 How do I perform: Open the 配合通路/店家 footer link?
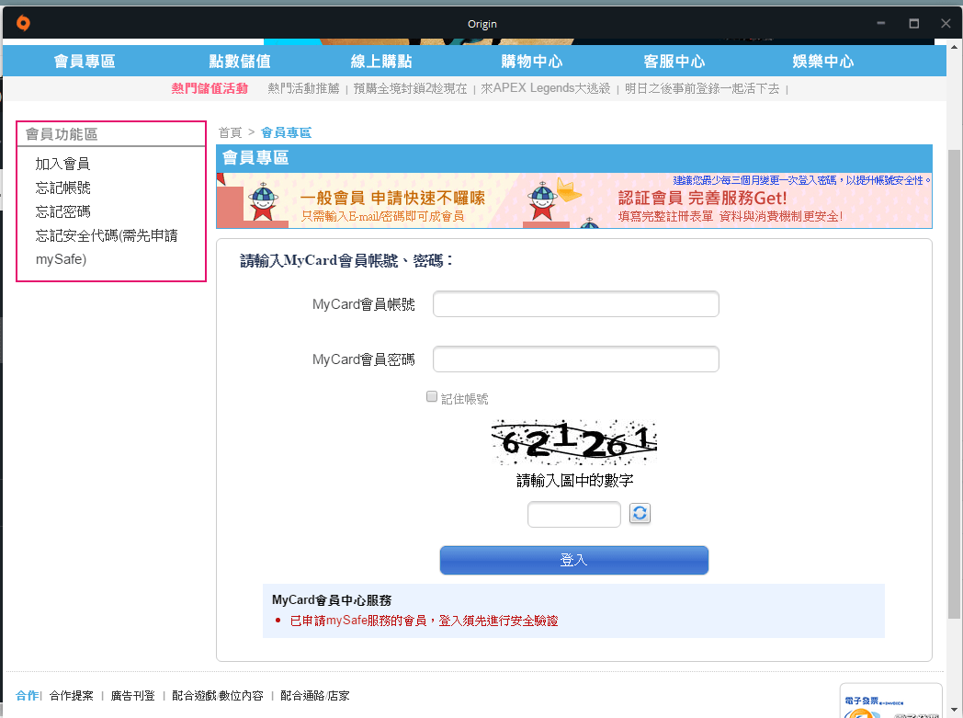click(315, 696)
